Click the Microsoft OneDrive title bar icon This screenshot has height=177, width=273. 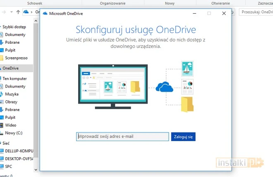45,13
